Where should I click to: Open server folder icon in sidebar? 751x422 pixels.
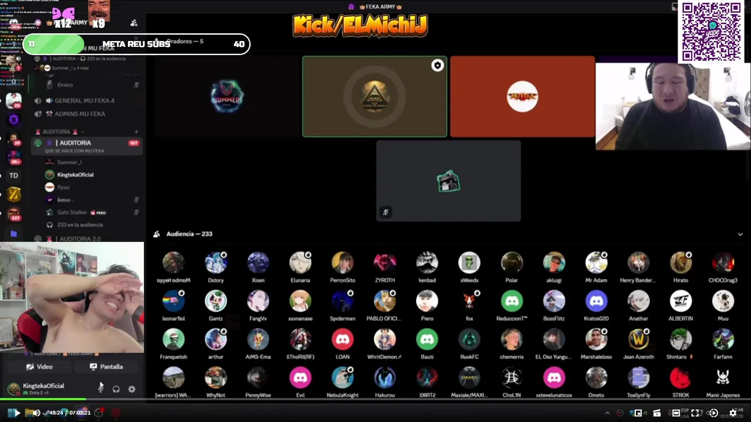(x=13, y=233)
